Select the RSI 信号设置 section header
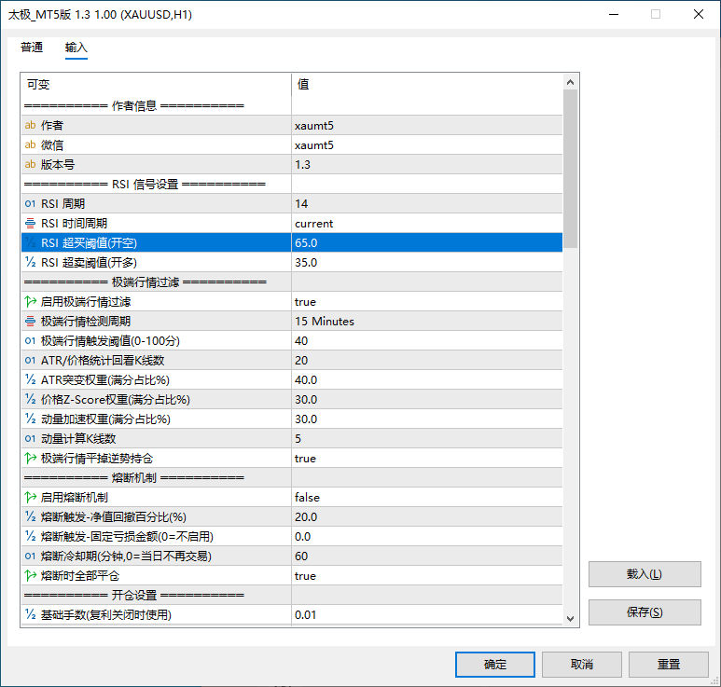The image size is (721, 687). (292, 184)
